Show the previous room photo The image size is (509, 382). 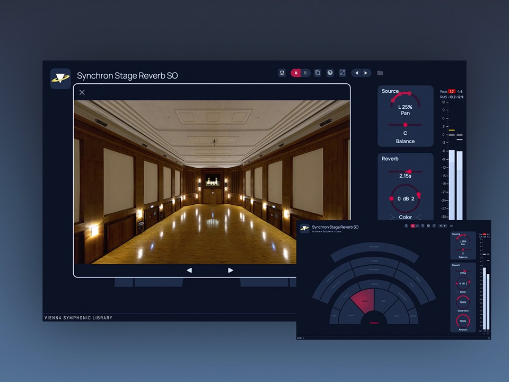[x=190, y=270]
